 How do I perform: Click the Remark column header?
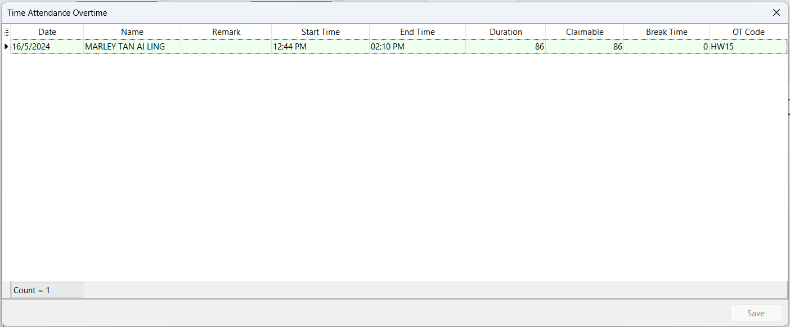point(226,32)
